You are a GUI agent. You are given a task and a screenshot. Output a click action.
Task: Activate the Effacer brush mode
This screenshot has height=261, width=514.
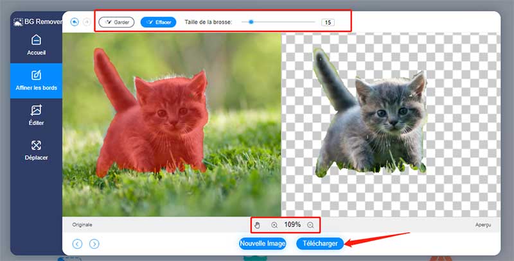coord(158,22)
